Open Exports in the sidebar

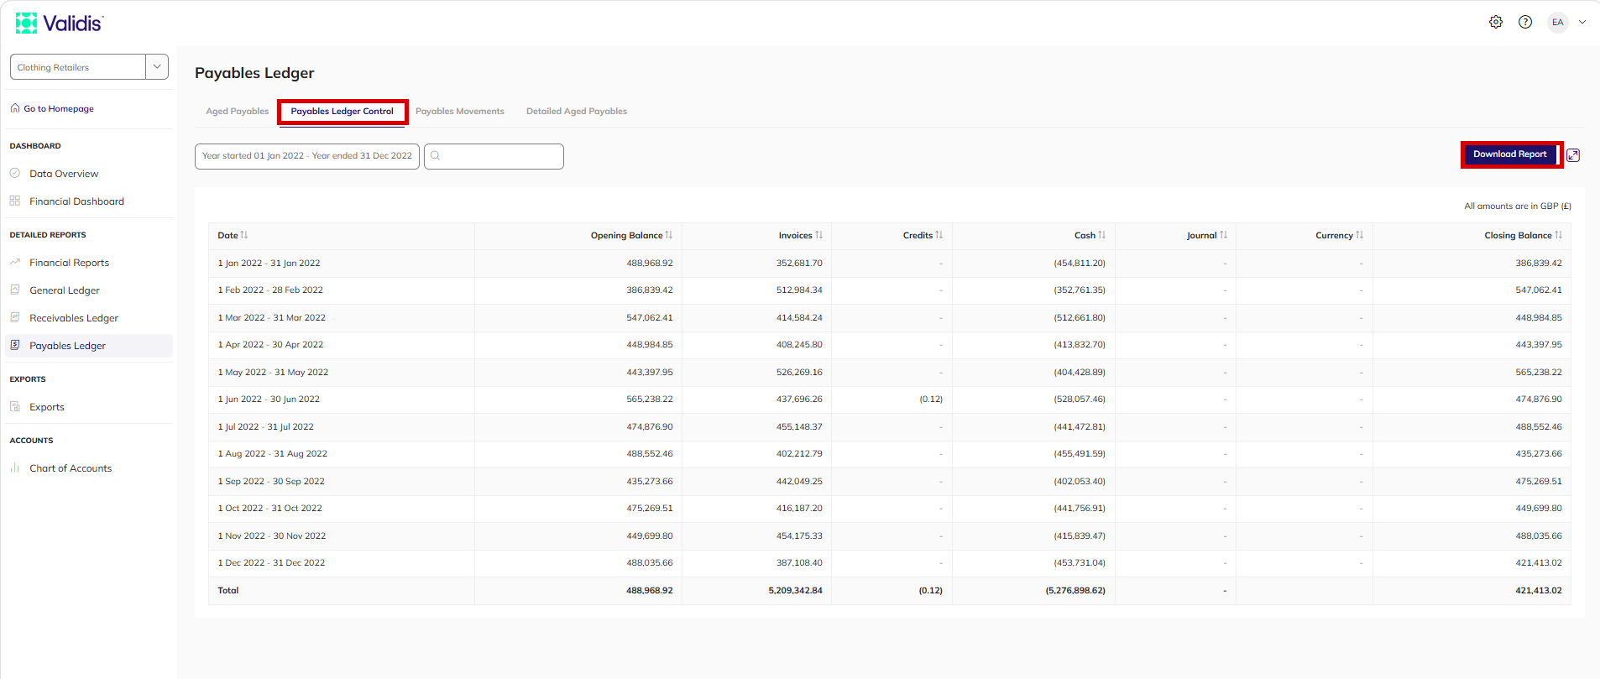[x=47, y=407]
